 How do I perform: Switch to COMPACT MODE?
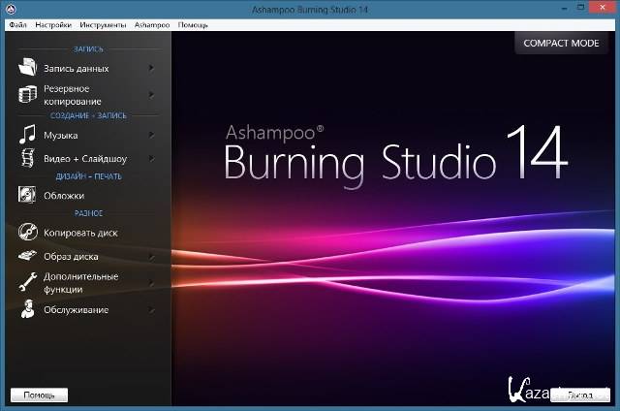click(x=561, y=44)
